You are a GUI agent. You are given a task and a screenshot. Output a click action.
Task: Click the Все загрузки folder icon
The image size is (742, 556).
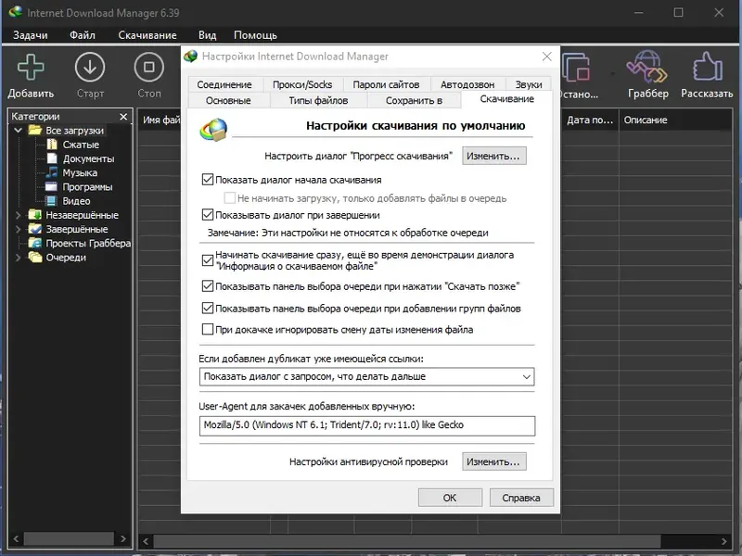(35, 130)
